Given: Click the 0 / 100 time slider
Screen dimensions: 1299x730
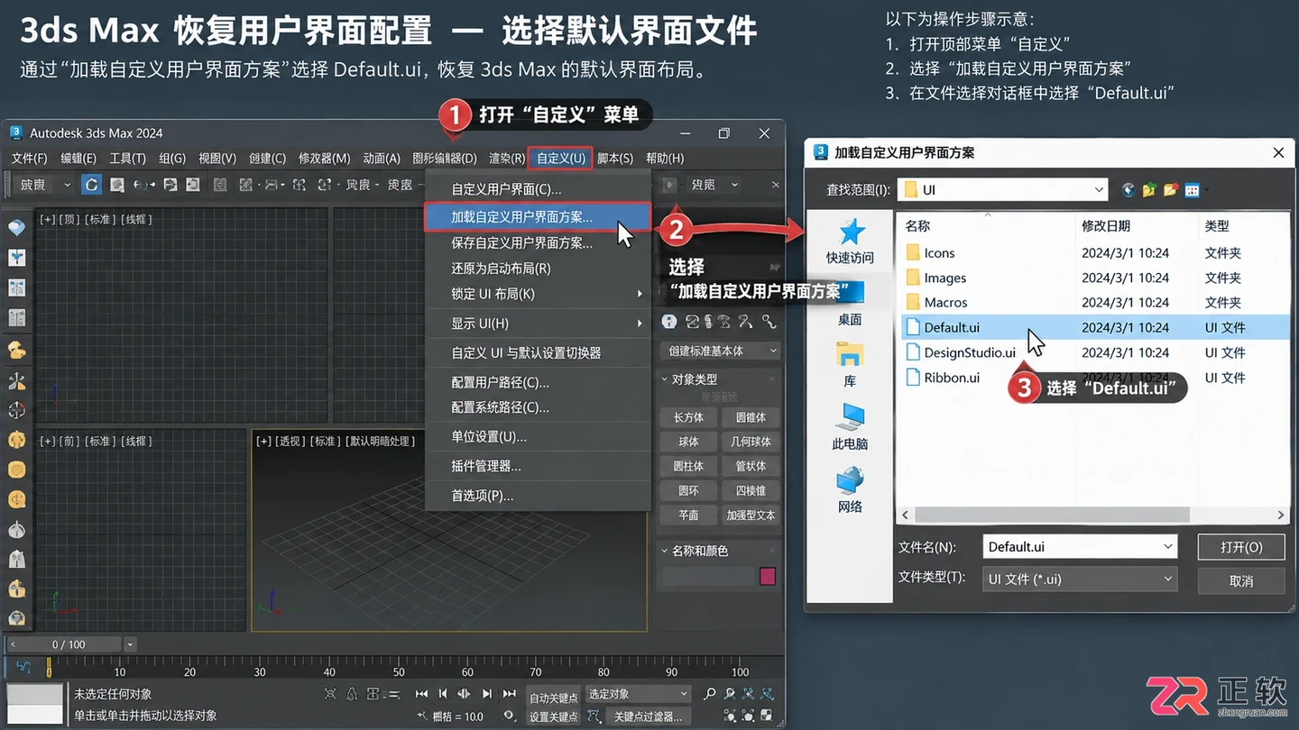Looking at the screenshot, I should coord(65,644).
